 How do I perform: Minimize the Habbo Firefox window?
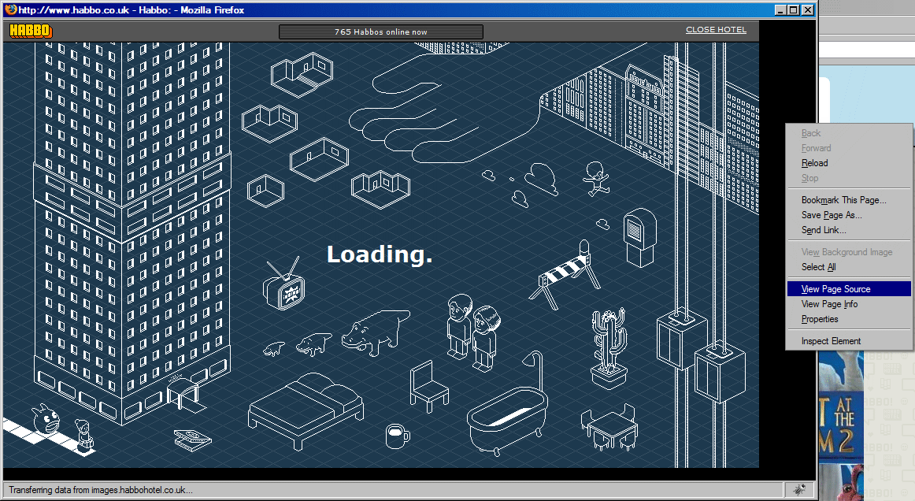(781, 10)
